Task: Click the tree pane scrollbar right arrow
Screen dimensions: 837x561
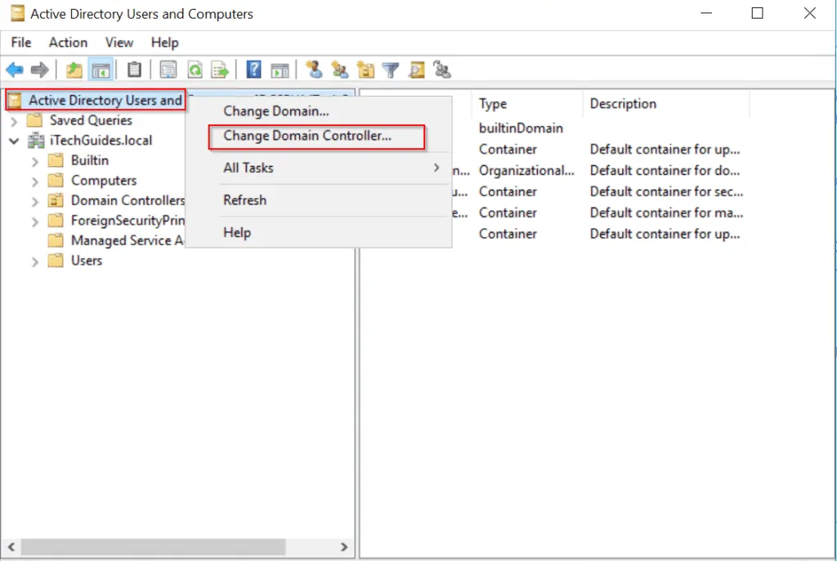Action: (344, 547)
